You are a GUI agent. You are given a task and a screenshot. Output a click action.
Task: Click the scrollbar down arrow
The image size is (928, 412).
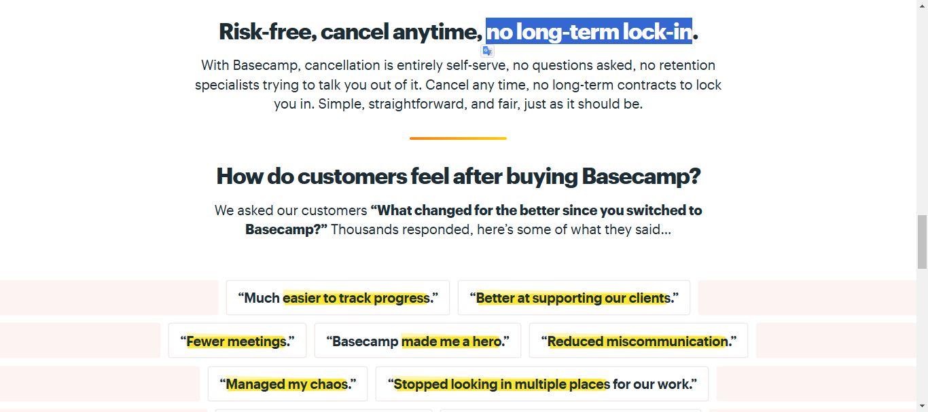click(923, 406)
